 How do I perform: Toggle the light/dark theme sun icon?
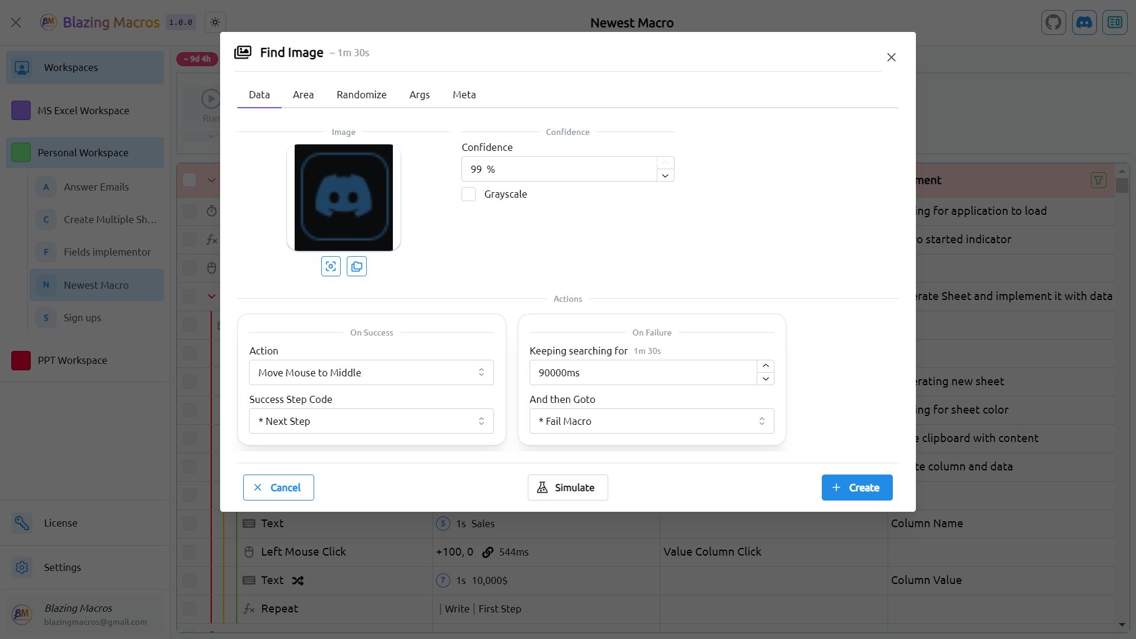pyautogui.click(x=215, y=22)
